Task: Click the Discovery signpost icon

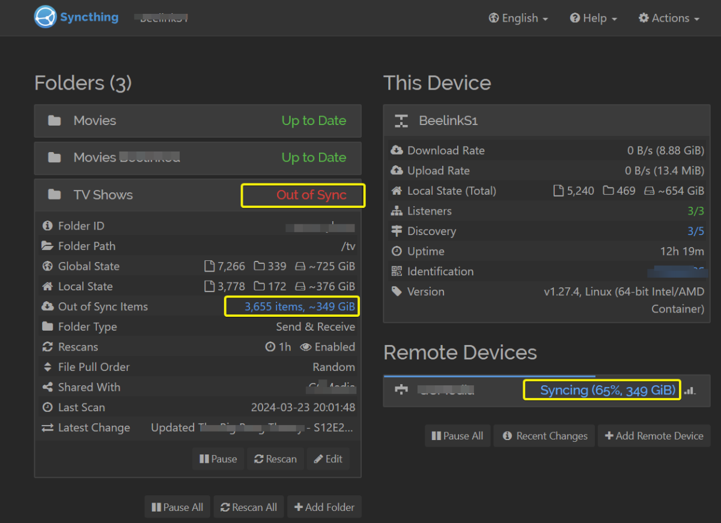Action: [397, 231]
